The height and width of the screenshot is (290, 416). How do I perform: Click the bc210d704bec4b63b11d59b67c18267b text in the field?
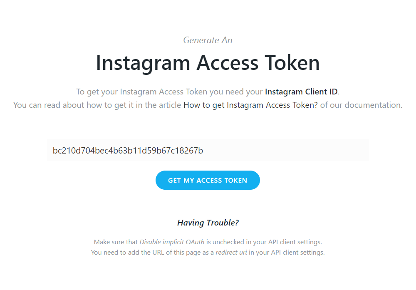tap(128, 151)
